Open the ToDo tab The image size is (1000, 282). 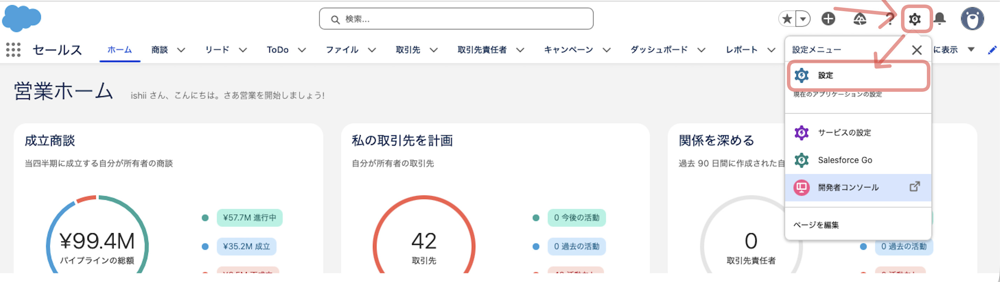coord(277,50)
